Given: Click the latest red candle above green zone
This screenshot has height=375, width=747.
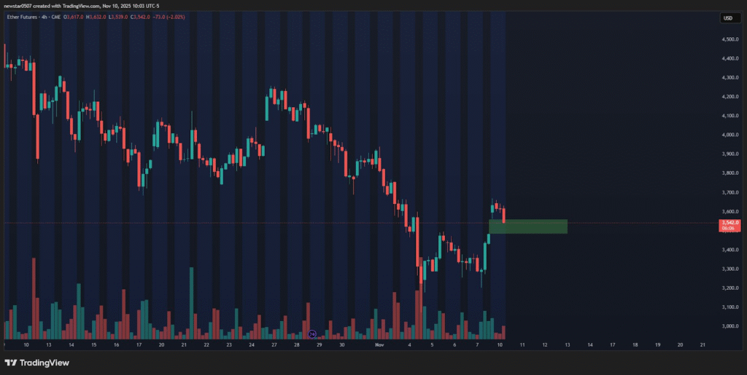Looking at the screenshot, I should [503, 215].
